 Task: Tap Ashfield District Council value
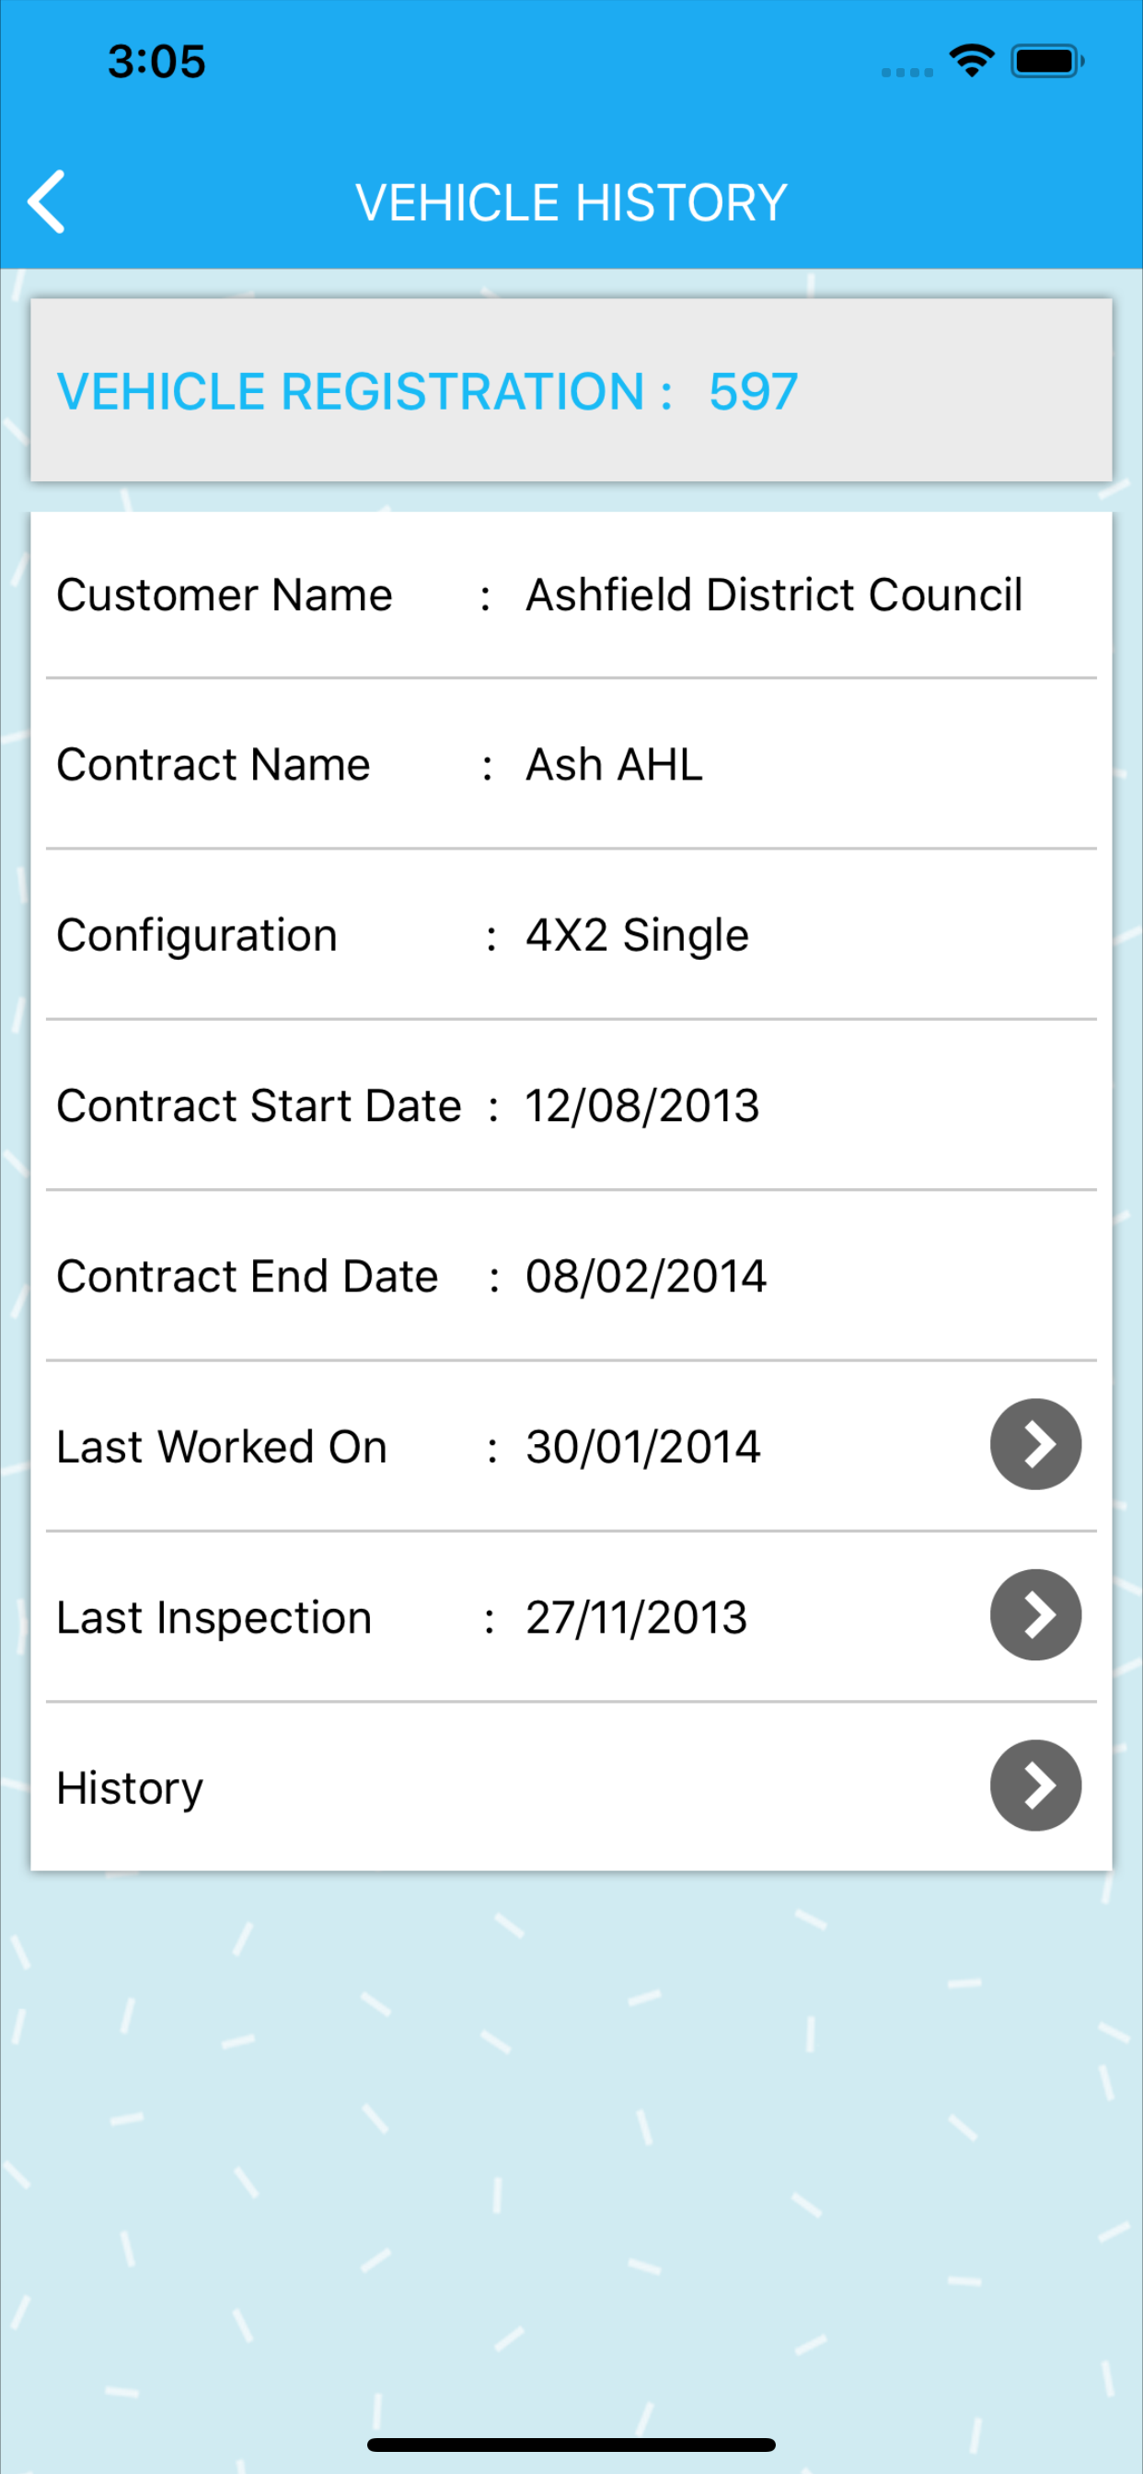(774, 595)
